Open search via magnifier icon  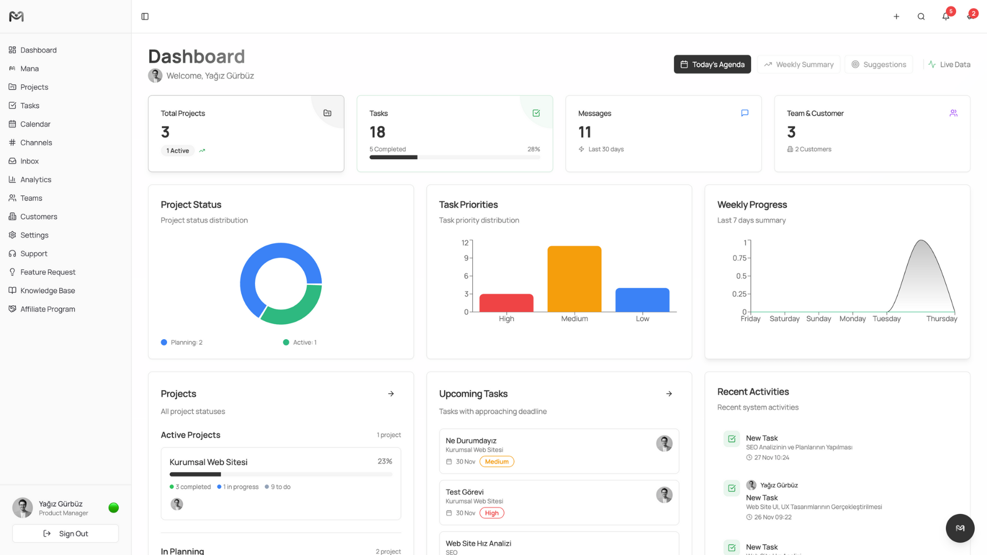tap(921, 16)
